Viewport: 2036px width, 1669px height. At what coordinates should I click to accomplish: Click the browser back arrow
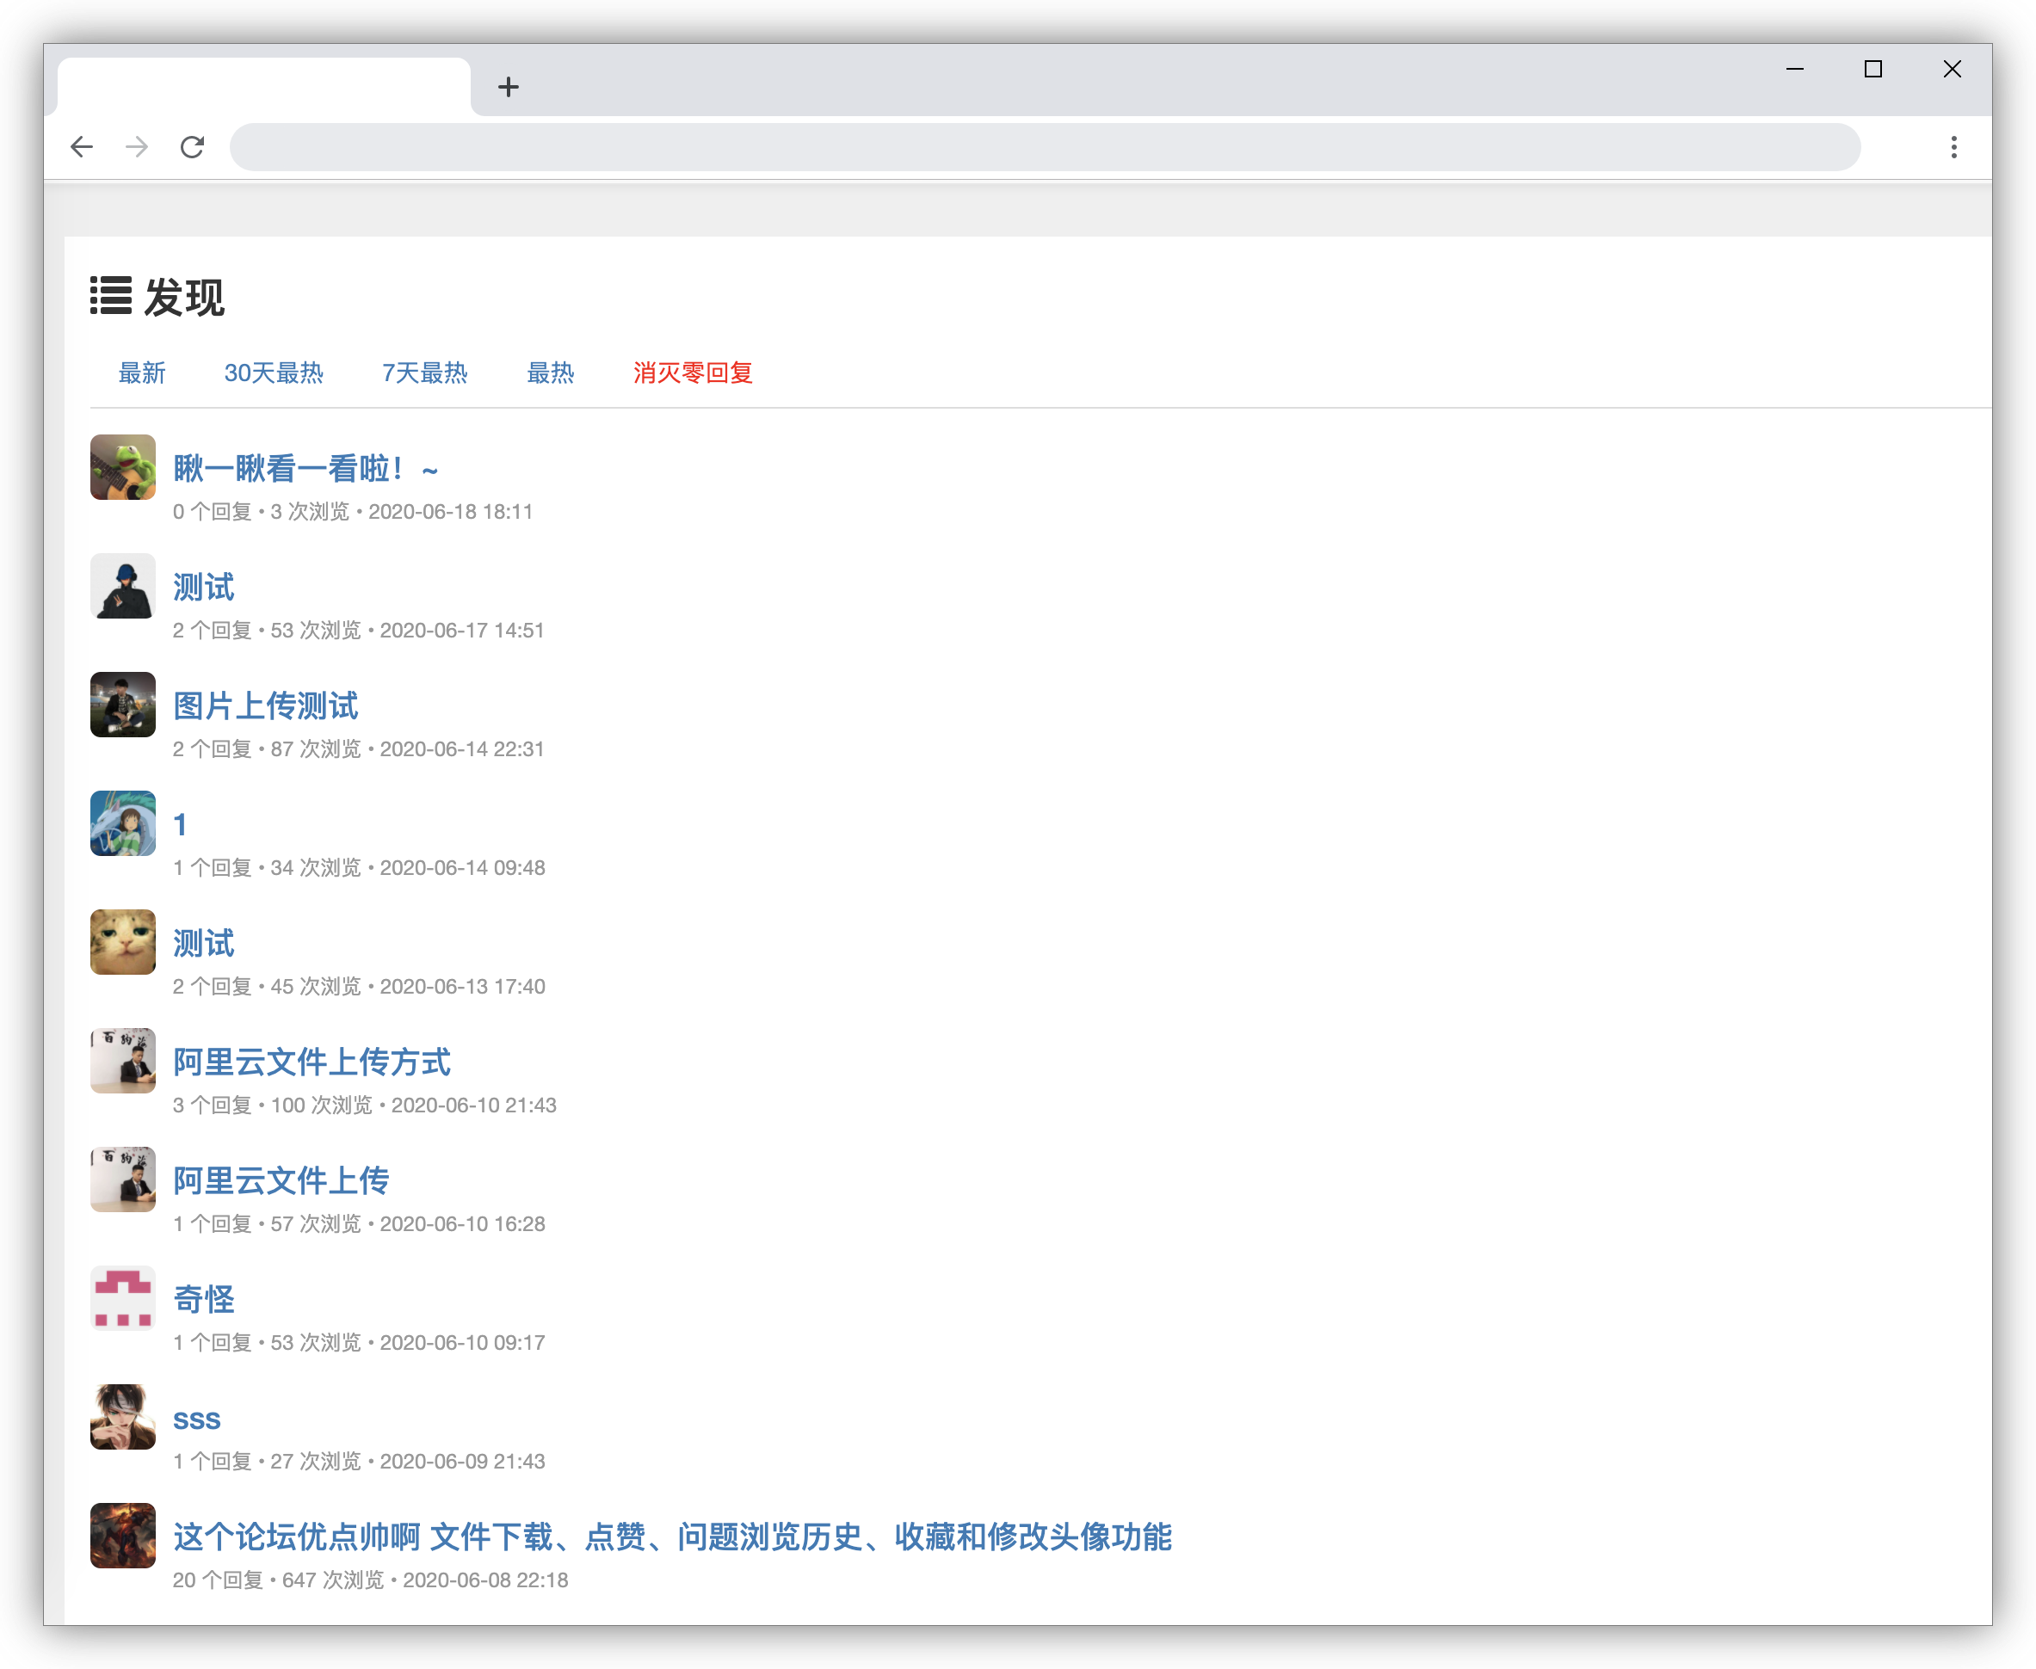[83, 147]
